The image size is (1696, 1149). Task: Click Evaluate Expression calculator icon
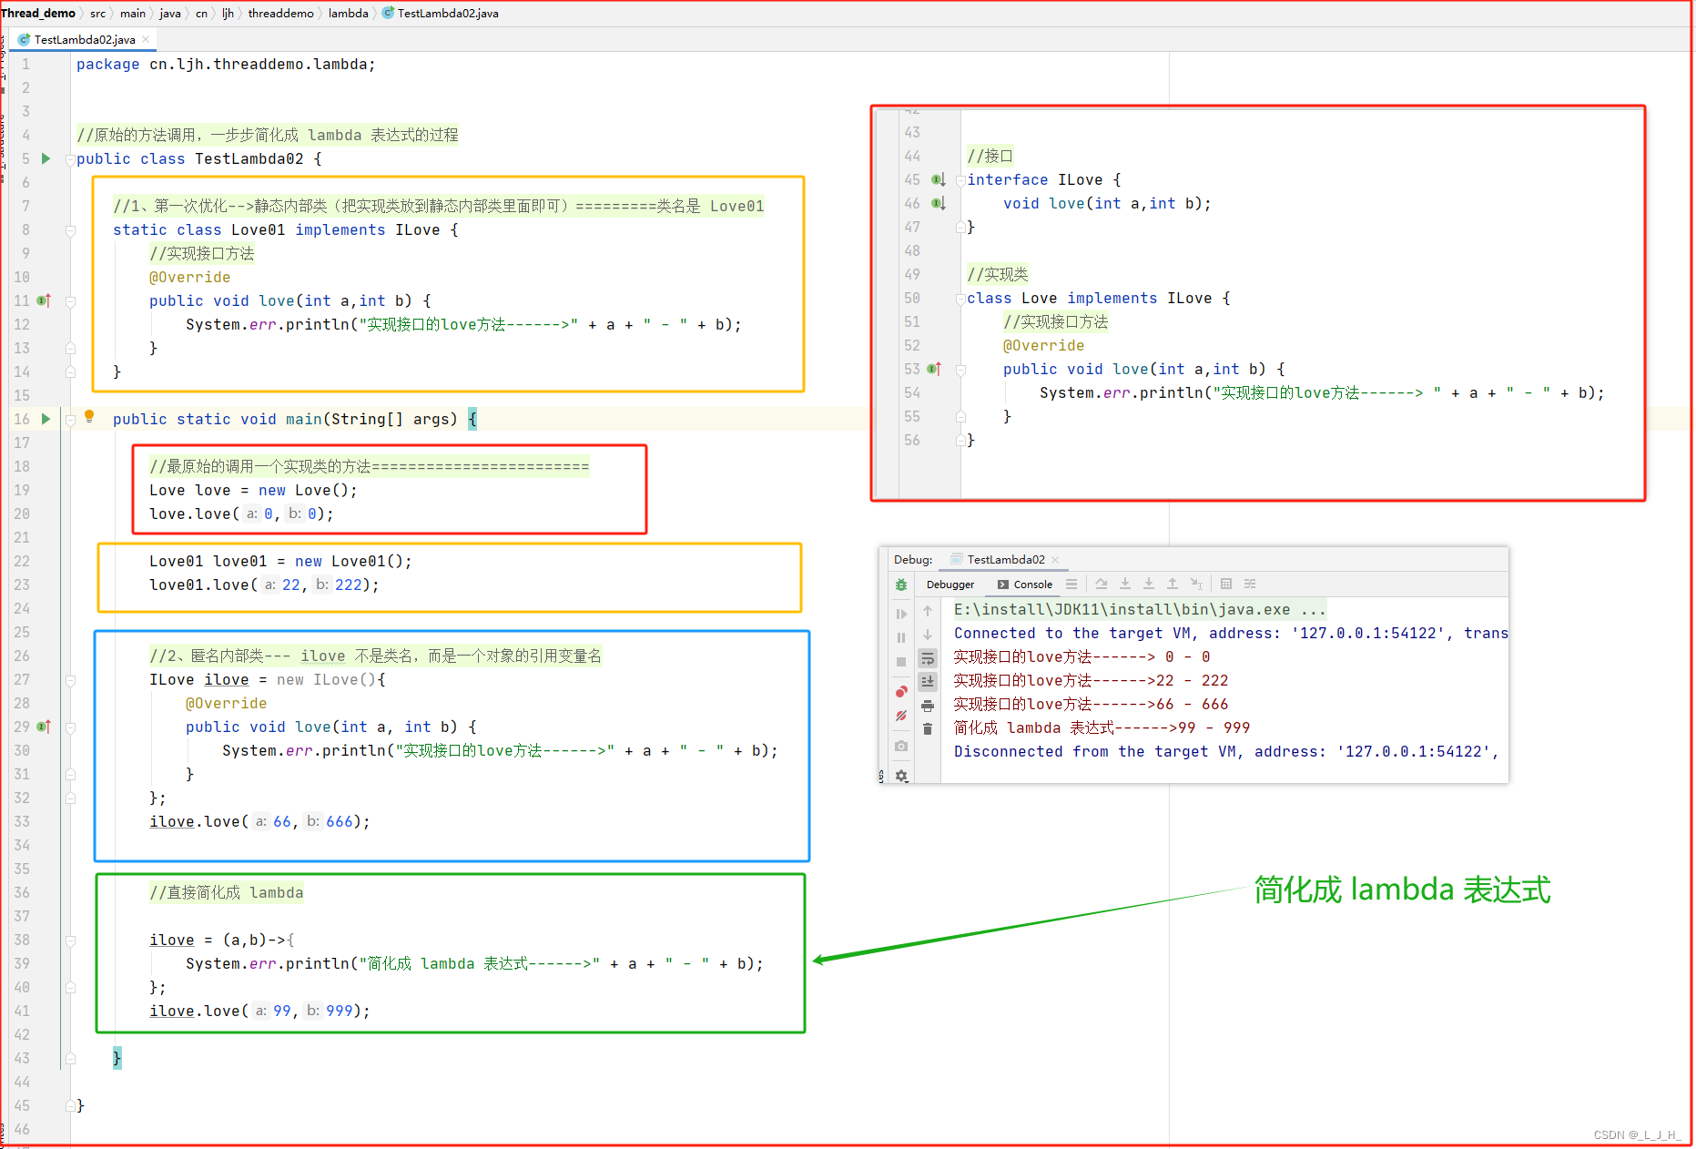[x=1226, y=584]
